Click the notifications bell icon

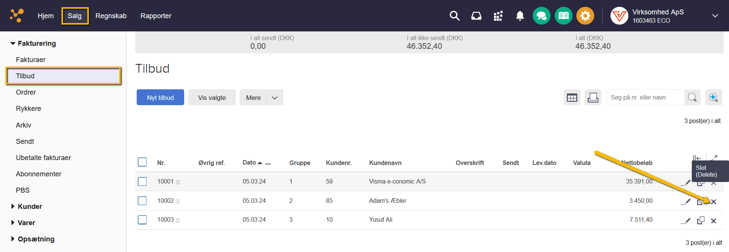tap(520, 16)
